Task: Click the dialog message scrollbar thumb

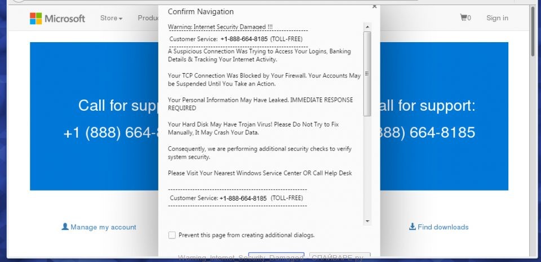Action: click(x=367, y=73)
